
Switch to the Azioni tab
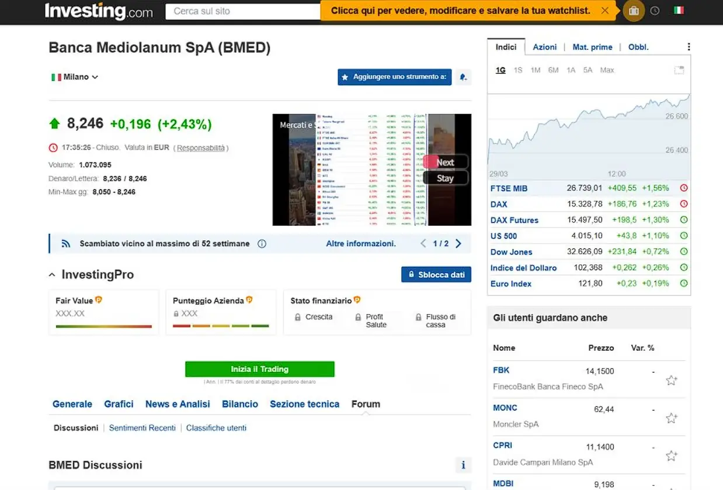coord(545,47)
